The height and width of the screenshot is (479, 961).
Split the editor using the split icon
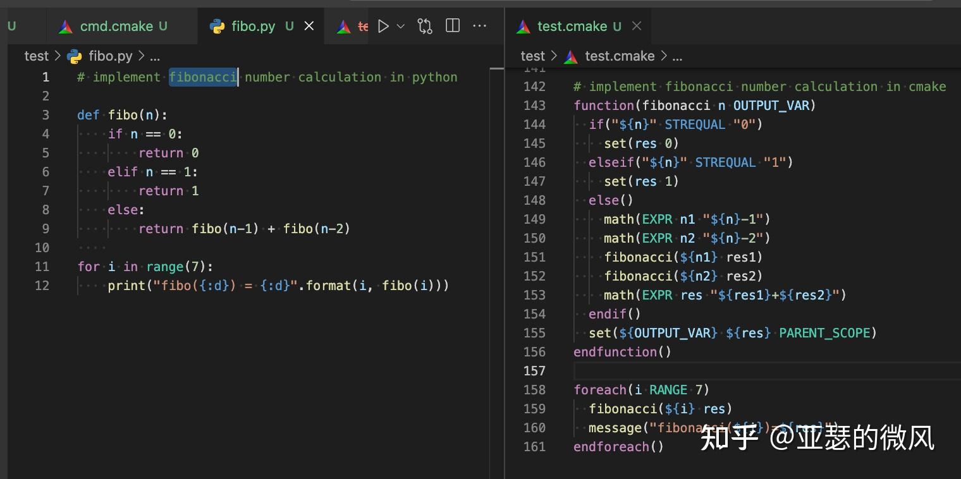451,25
